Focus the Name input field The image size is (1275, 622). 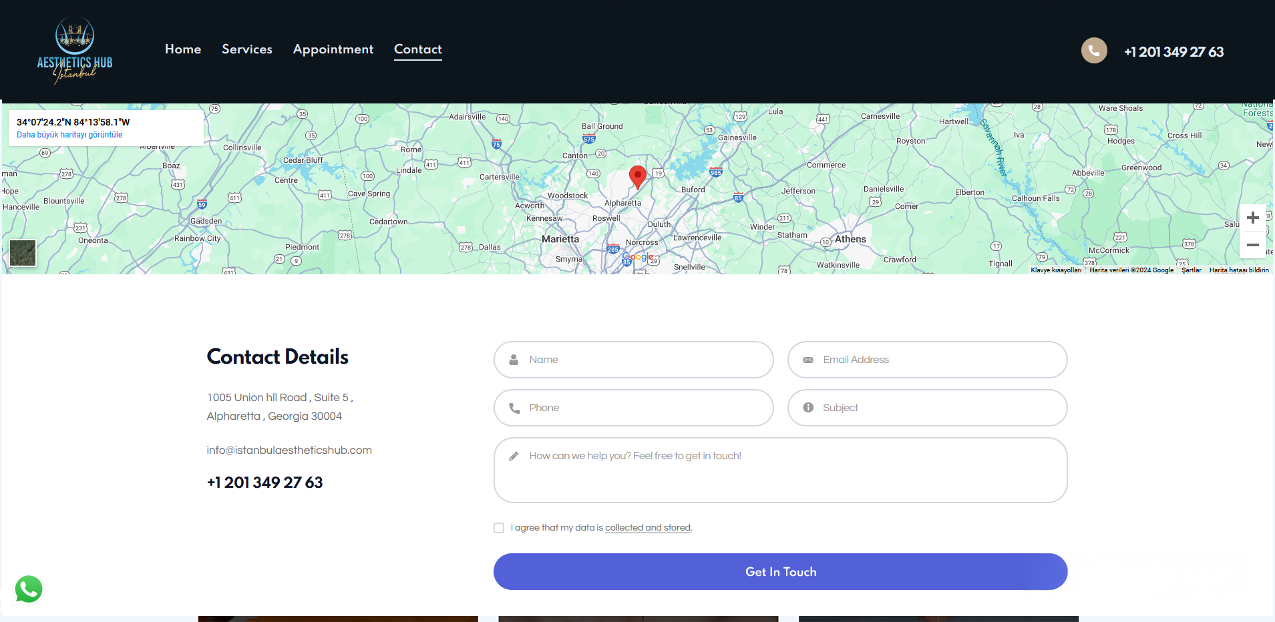point(633,360)
